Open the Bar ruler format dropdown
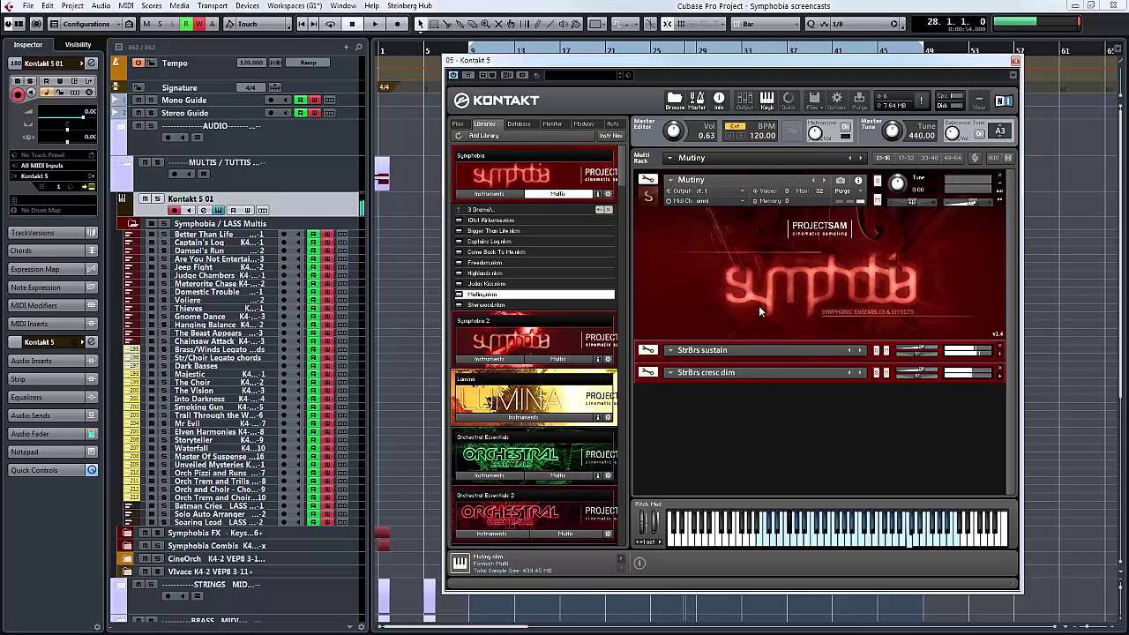1129x635 pixels. click(x=766, y=24)
